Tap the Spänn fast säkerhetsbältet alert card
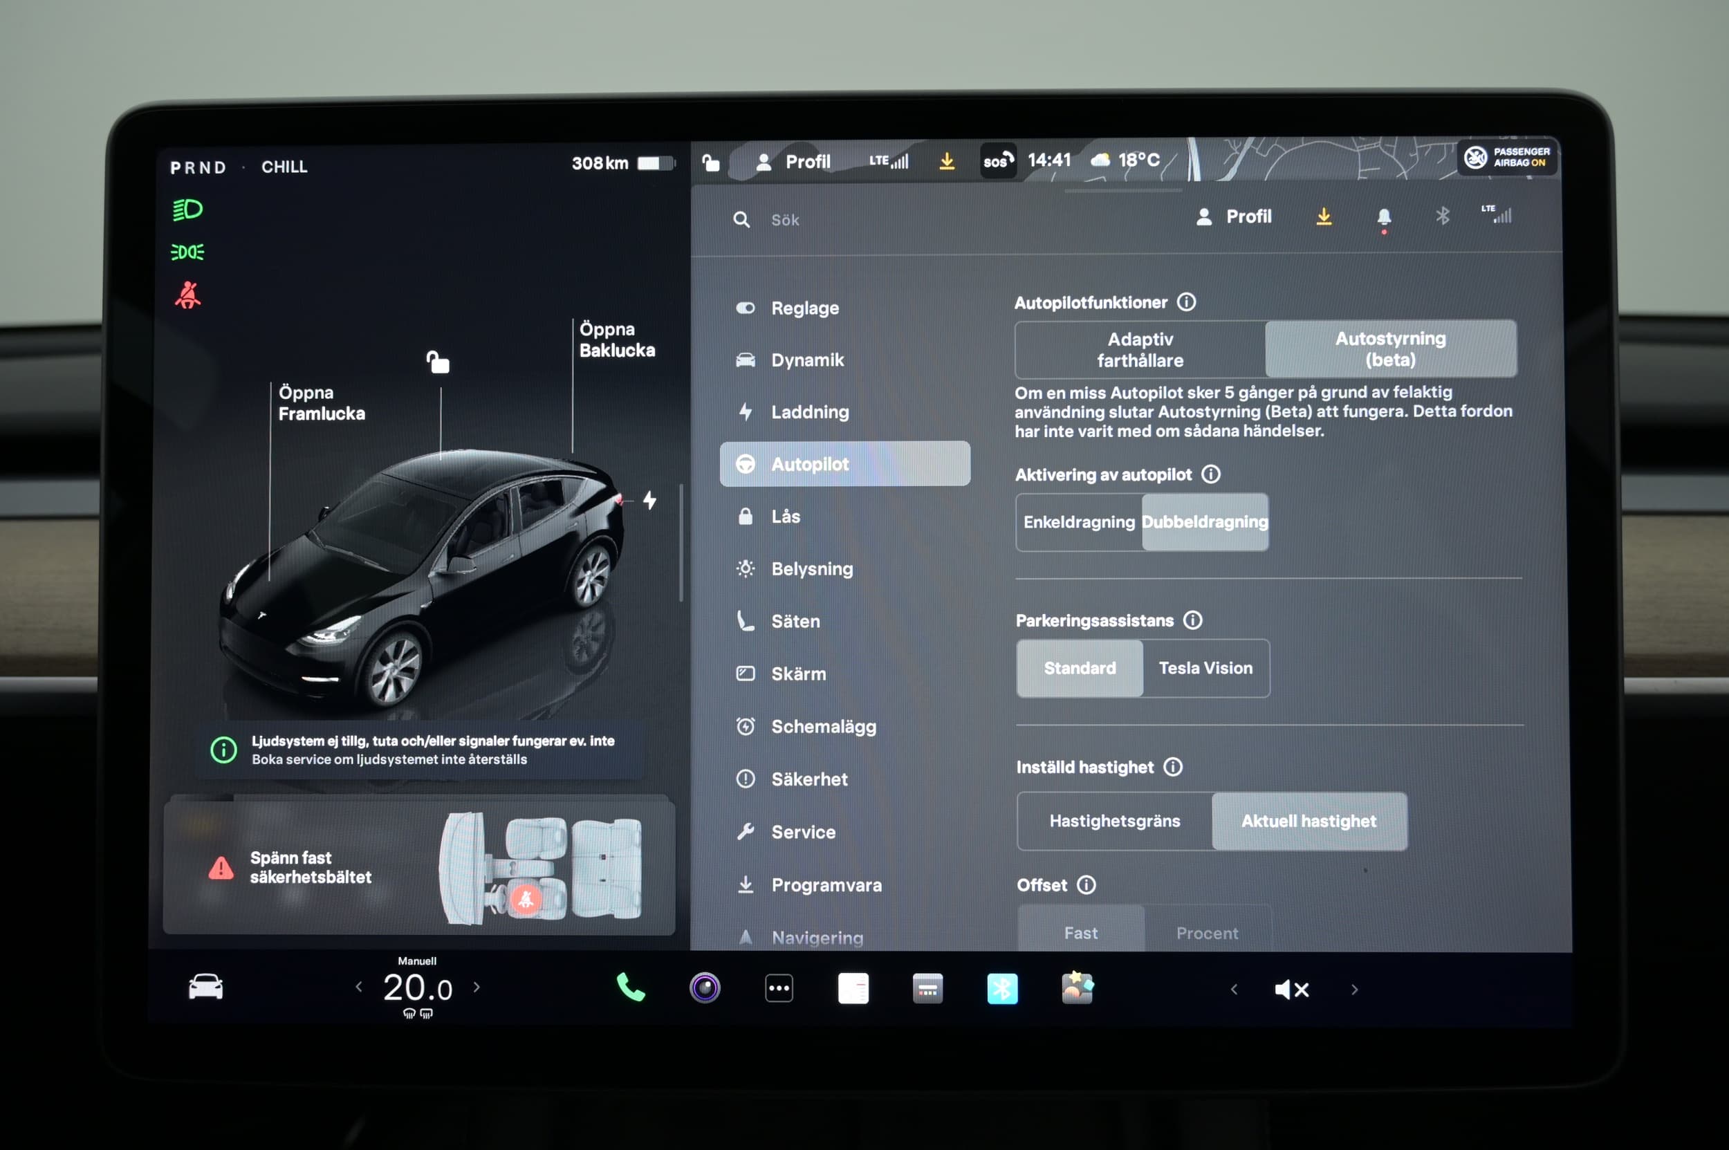This screenshot has height=1150, width=1729. coord(419,867)
